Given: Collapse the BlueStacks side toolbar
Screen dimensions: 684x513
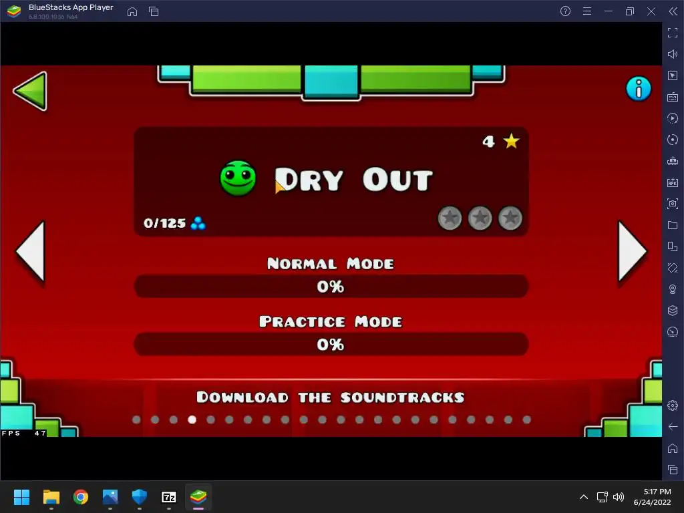Looking at the screenshot, I should click(673, 11).
